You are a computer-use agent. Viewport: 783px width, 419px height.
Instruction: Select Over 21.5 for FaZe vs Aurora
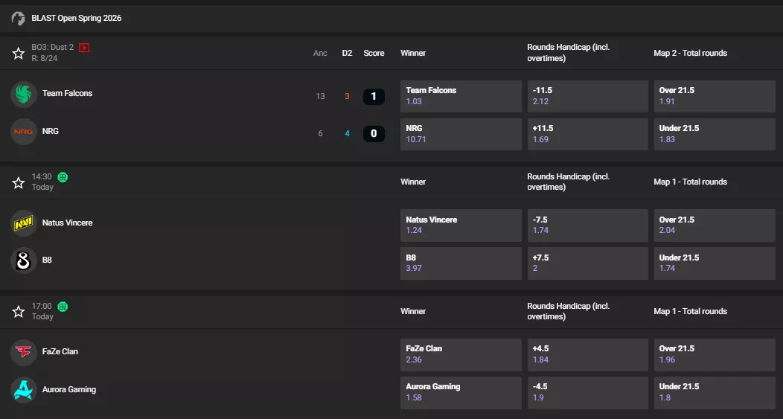[713, 354]
